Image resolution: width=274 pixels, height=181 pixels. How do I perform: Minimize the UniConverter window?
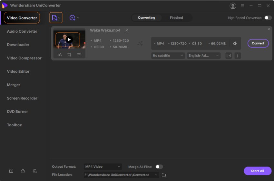click(x=251, y=6)
